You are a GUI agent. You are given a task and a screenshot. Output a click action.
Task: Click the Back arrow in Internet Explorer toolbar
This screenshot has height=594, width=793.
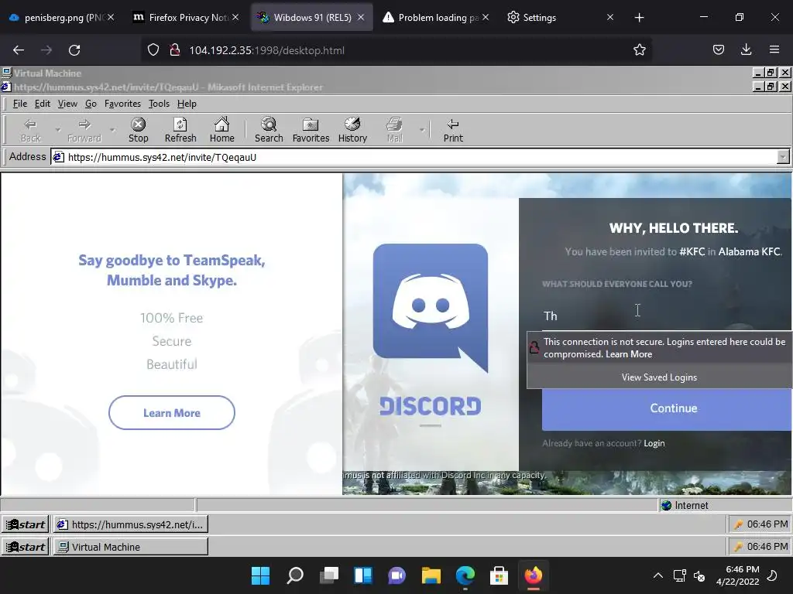click(30, 130)
